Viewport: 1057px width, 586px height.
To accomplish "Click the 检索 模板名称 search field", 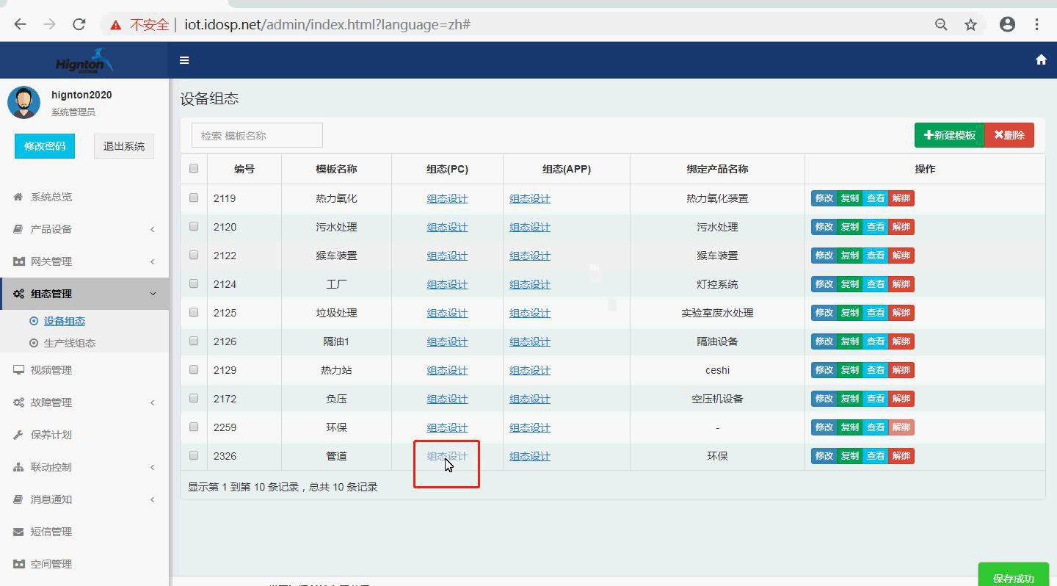I will (x=257, y=135).
